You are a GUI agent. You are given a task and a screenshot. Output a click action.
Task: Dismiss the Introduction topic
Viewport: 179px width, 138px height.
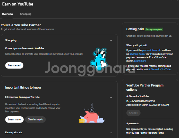point(35,119)
